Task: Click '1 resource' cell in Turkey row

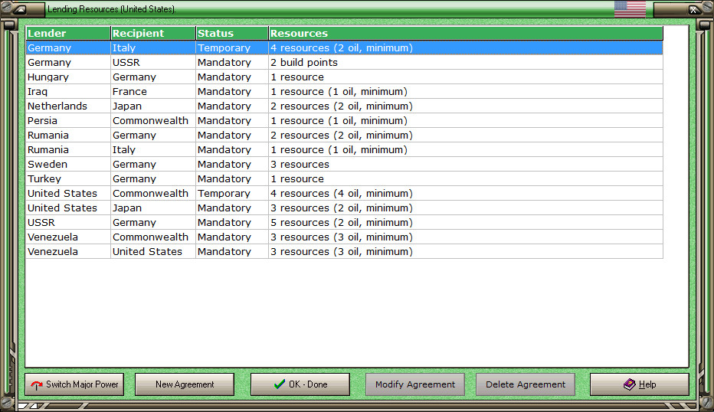Action: [x=466, y=179]
